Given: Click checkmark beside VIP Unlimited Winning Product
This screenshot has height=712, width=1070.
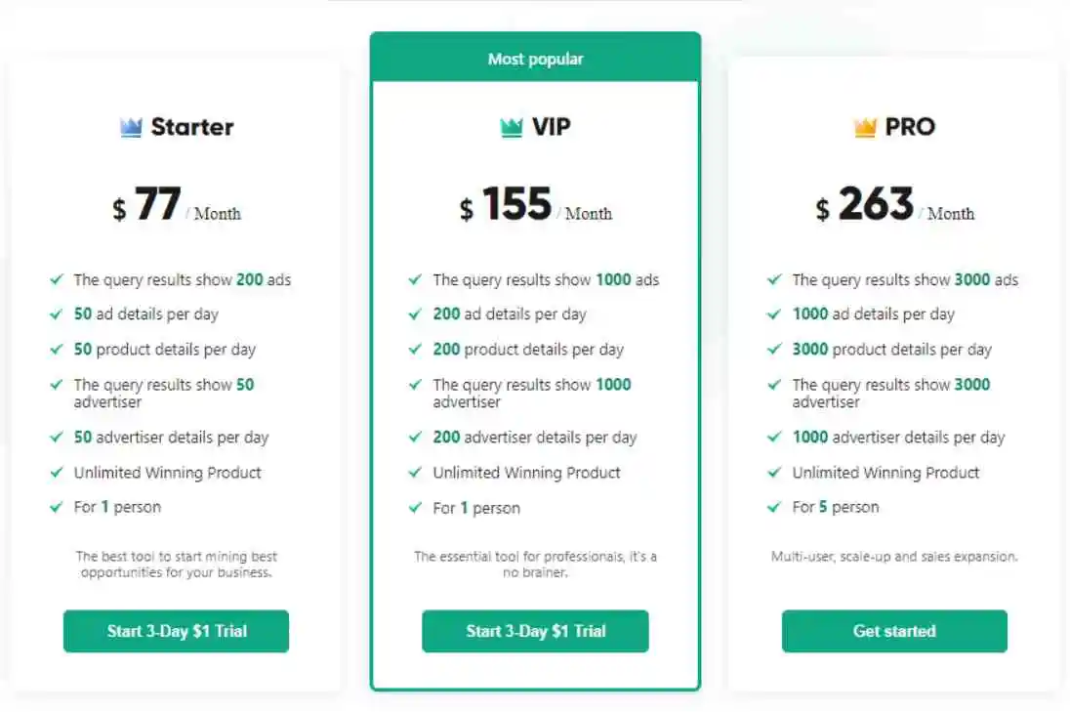Looking at the screenshot, I should tap(416, 473).
